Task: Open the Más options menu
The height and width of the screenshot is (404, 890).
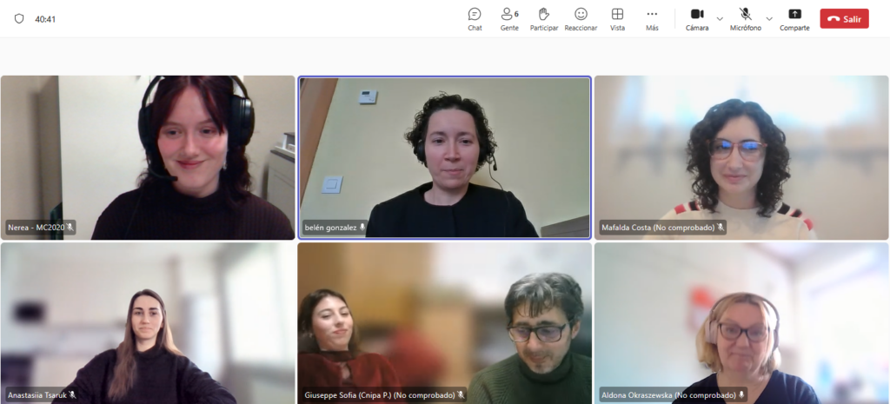Action: pos(652,18)
